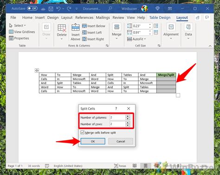Image resolution: width=220 pixels, height=175 pixels.
Task: Click the table resize handle square
Action: click(178, 95)
